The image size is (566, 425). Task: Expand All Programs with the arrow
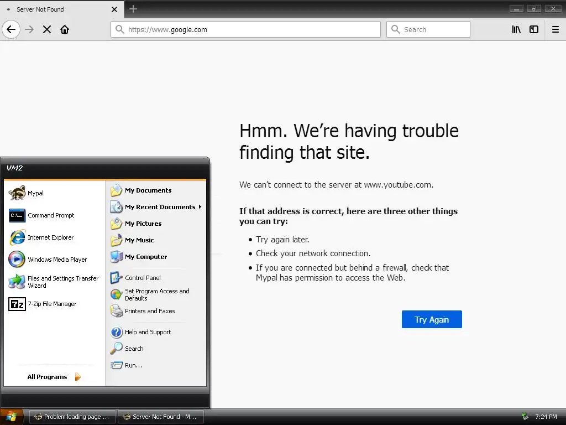click(x=77, y=377)
